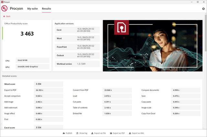Click the Outlook version row
This screenshot has height=137, width=207.
[77, 55]
